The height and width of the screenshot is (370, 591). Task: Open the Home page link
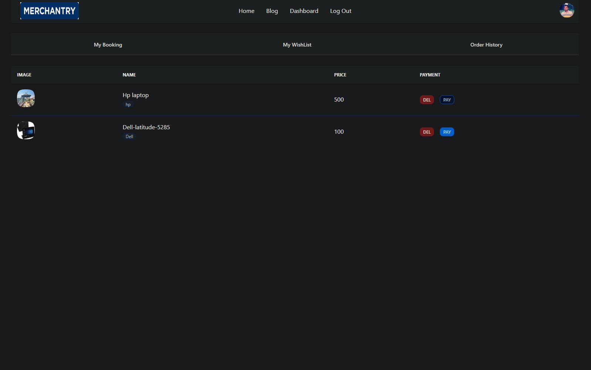click(x=246, y=11)
